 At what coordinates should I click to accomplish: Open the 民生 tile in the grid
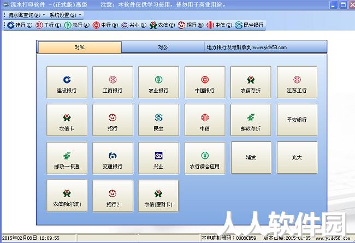pyautogui.click(x=159, y=120)
